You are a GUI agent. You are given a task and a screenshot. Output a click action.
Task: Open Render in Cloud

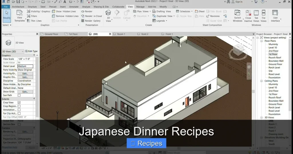click(91, 16)
